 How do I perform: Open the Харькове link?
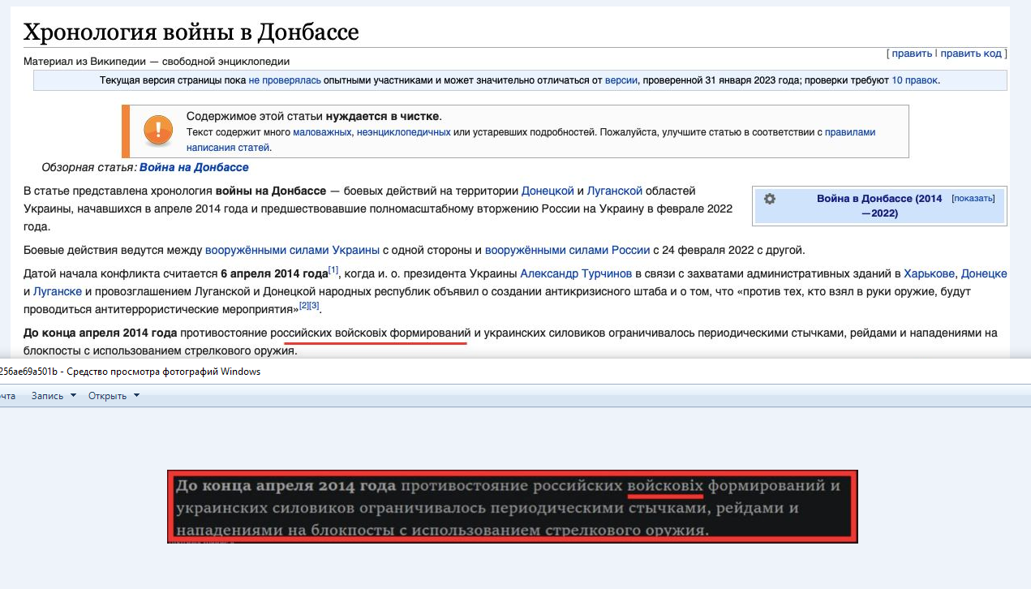(929, 273)
